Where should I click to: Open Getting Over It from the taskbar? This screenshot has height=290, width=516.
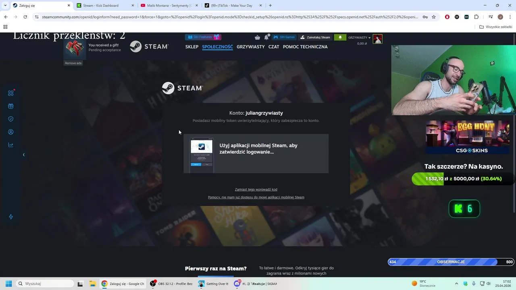point(213,284)
